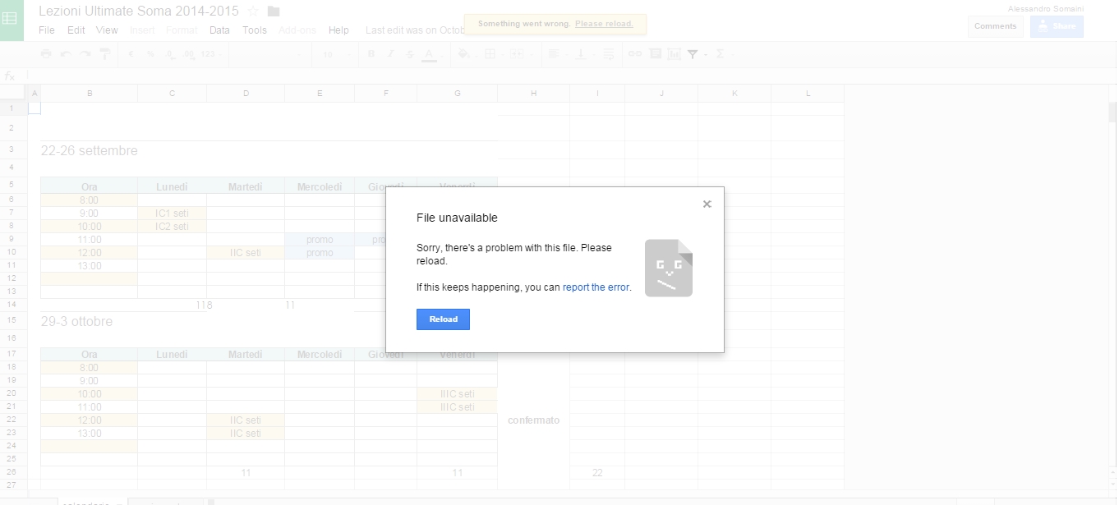
Task: Click the '29-3 ottobre' heading cell
Action: 76,322
